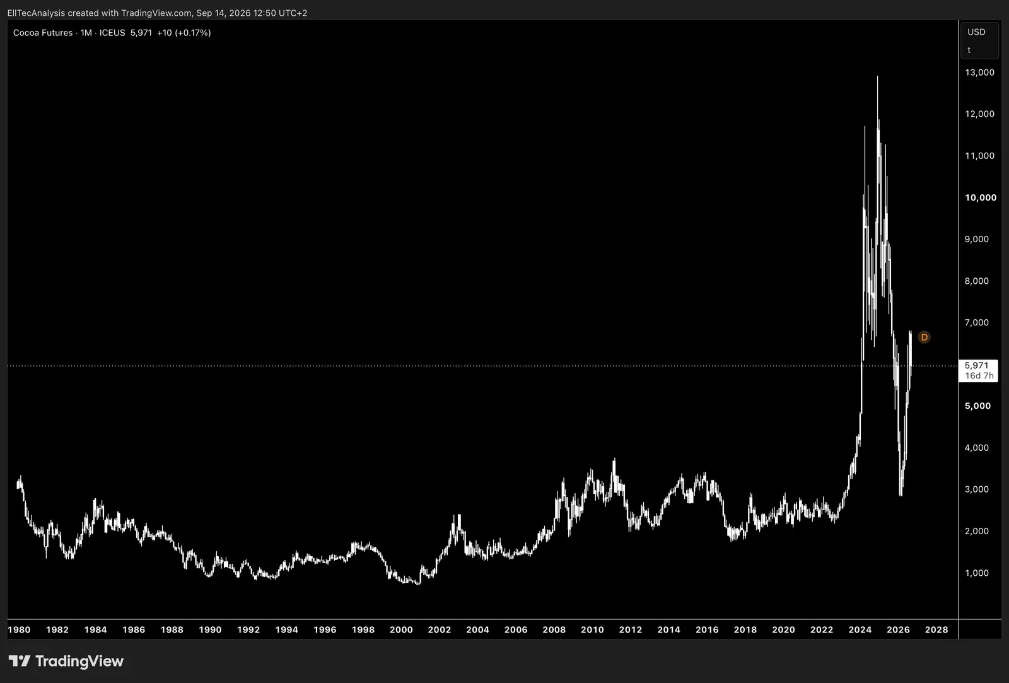
Task: Click the 2024 time axis label
Action: [x=860, y=629]
